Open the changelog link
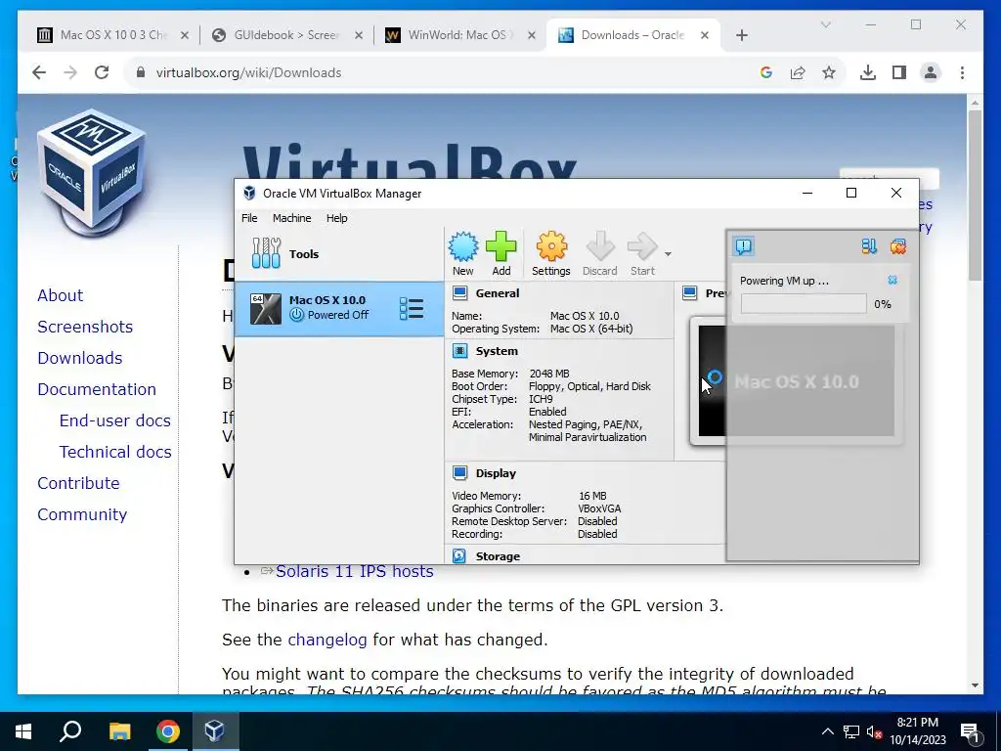1001x751 pixels. click(326, 640)
